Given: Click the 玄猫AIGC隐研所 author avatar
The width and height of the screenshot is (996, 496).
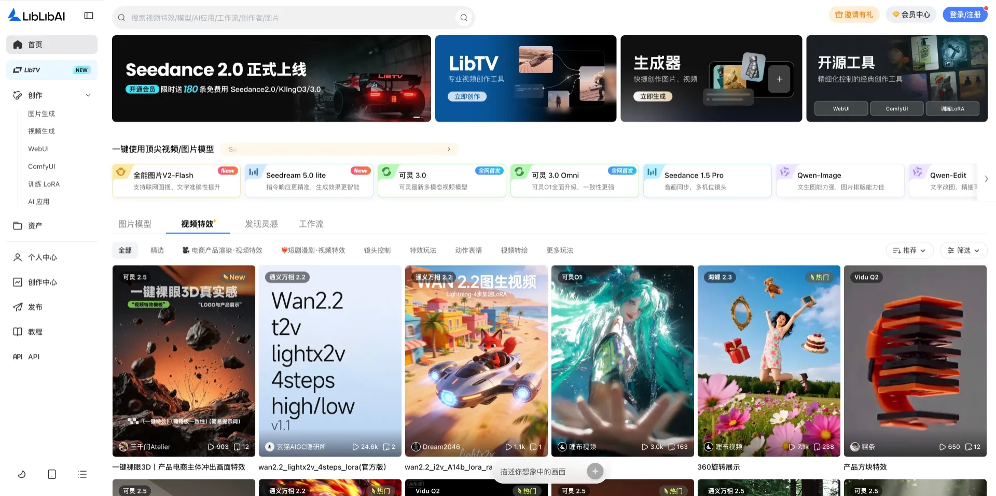Looking at the screenshot, I should click(270, 447).
